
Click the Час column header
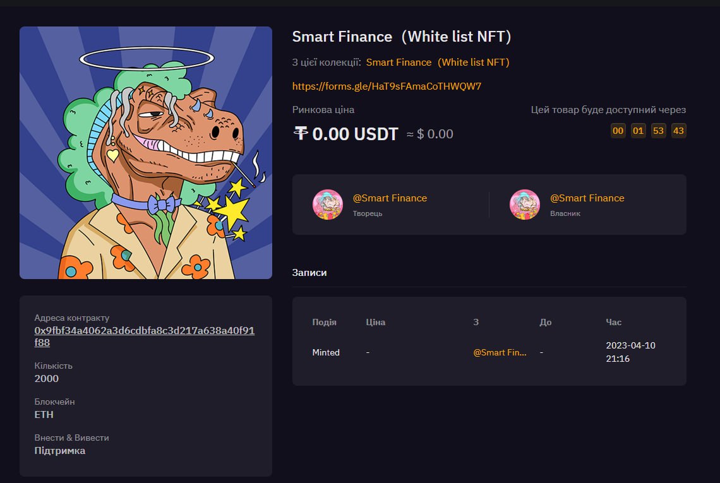(613, 322)
